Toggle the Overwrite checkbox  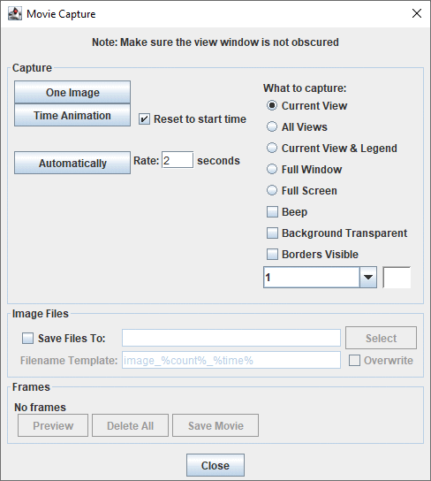coord(354,361)
